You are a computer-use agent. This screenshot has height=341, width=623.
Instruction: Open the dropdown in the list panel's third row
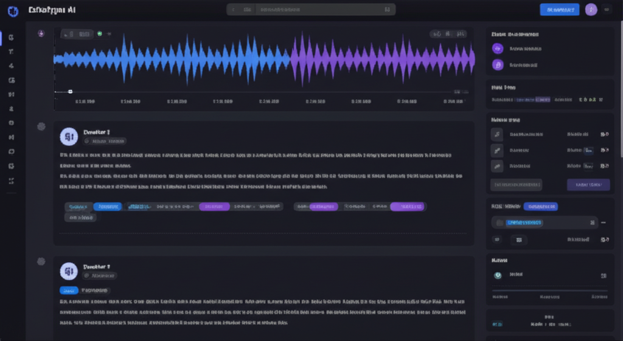[588, 166]
